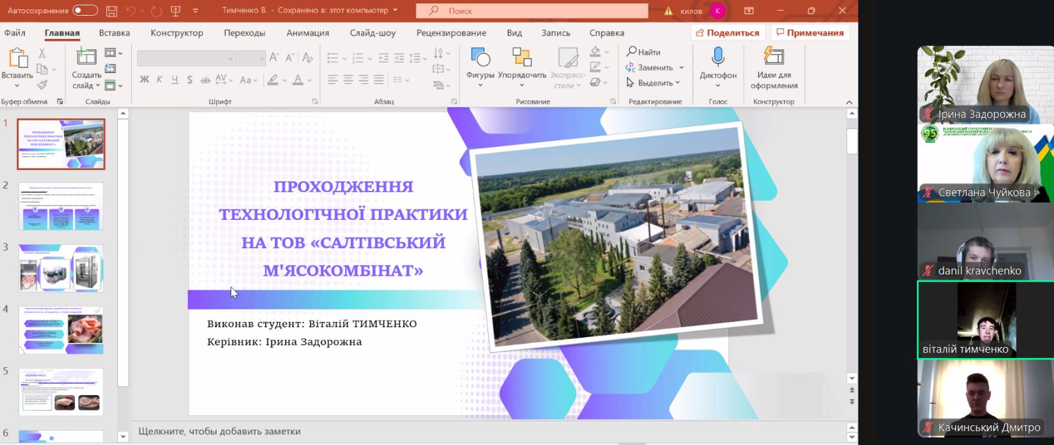Open the Select (Выделить) dropdown

tap(677, 83)
